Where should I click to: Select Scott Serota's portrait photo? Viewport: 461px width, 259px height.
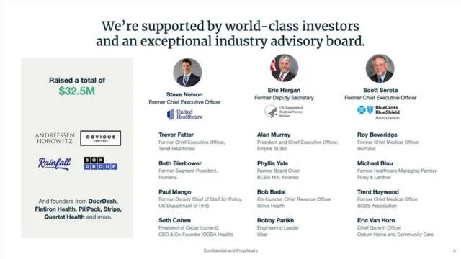pyautogui.click(x=380, y=68)
